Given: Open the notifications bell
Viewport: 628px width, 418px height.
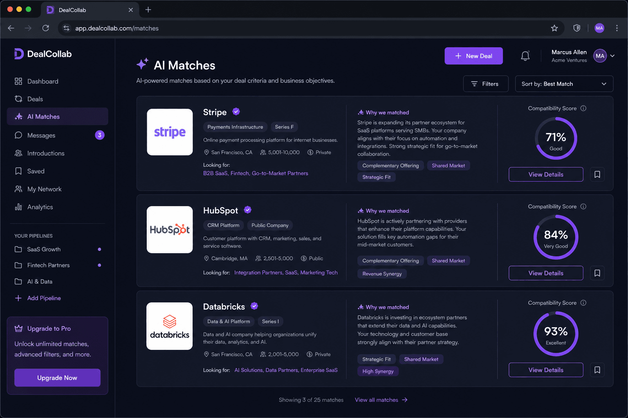Looking at the screenshot, I should [x=525, y=56].
